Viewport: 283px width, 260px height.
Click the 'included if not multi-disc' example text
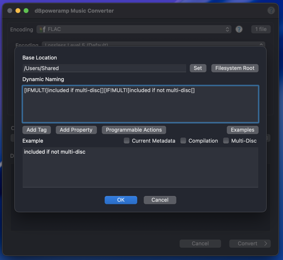click(55, 152)
